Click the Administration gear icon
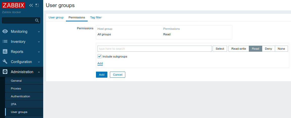 click(5, 72)
